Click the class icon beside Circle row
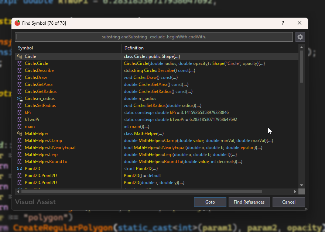The width and height of the screenshot is (325, 232). (20, 56)
